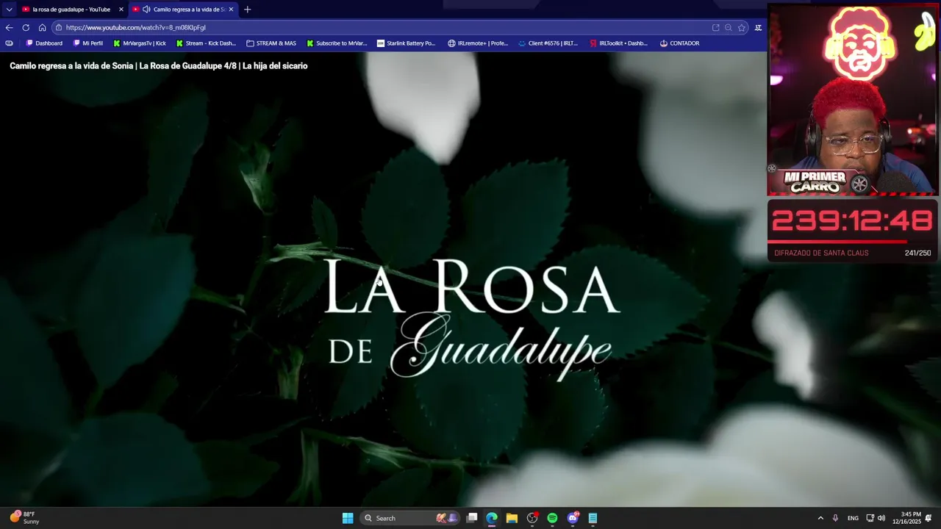Open network settings tray icon

coord(870,518)
